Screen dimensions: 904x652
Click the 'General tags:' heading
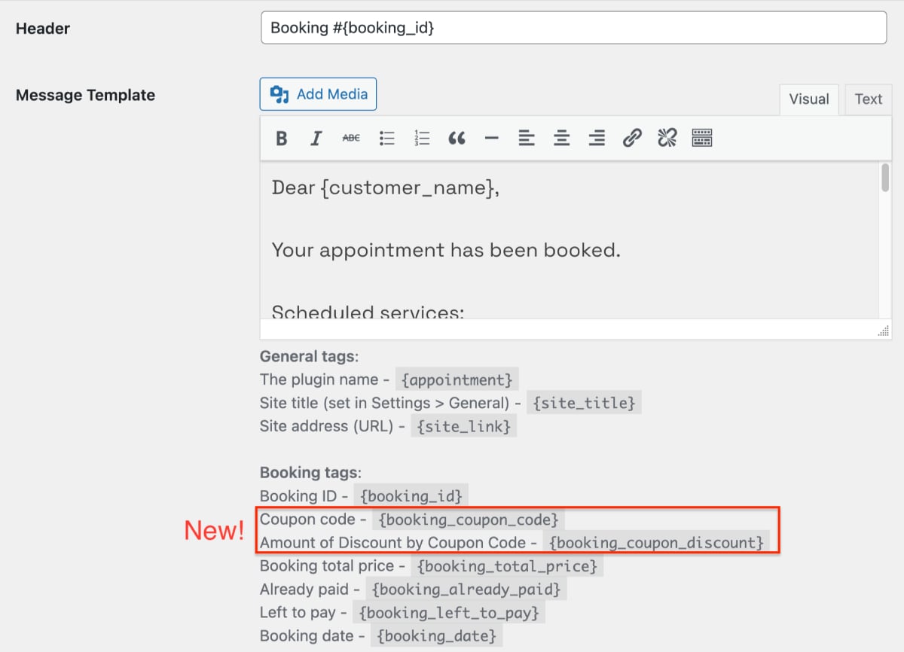click(x=310, y=356)
